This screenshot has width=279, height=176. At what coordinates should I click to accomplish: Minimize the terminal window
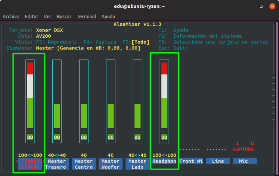(250, 7)
